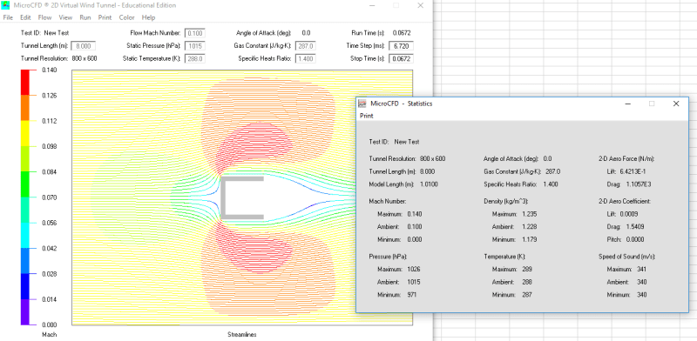697x341 pixels.
Task: Close the main Virtual Wind Tunnel window
Action: pyautogui.click(x=420, y=5)
